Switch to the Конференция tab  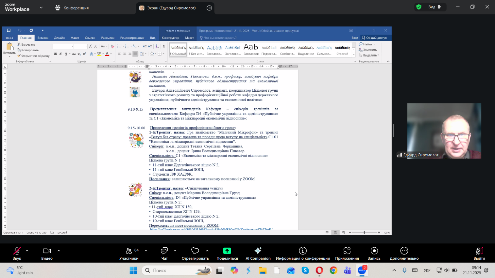coord(72,8)
